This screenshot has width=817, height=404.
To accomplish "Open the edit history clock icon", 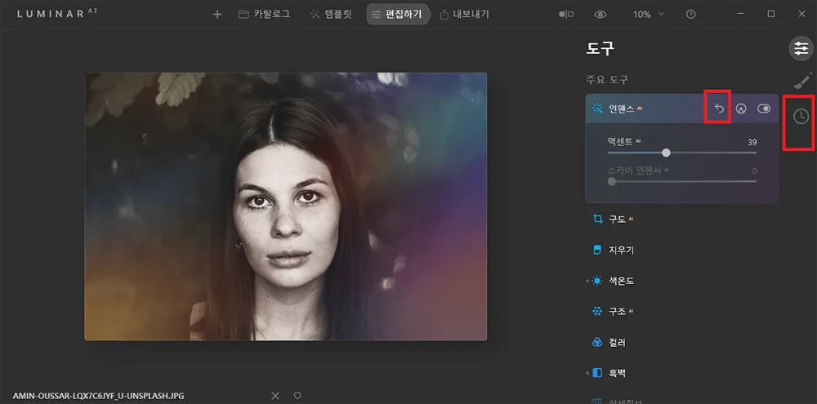I will tap(801, 117).
